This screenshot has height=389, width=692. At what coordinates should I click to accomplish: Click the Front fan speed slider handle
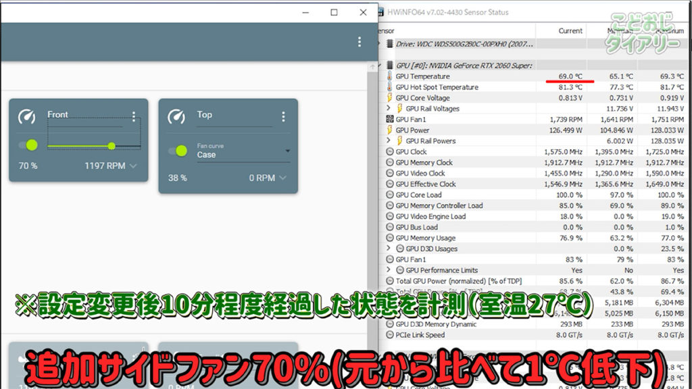pos(112,146)
